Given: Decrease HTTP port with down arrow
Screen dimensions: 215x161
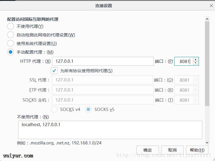Looking at the screenshot, I should 195,63.
